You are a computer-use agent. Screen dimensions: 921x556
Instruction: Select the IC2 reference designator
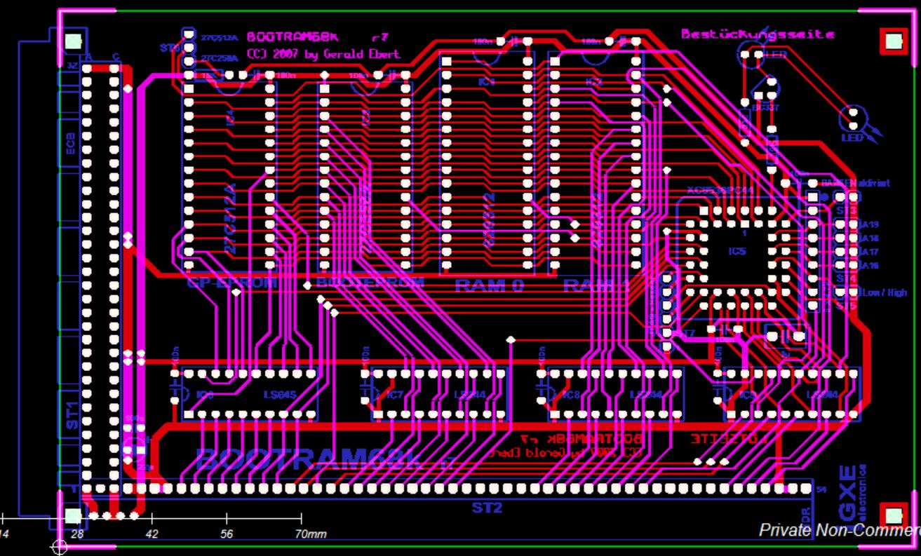click(x=594, y=82)
